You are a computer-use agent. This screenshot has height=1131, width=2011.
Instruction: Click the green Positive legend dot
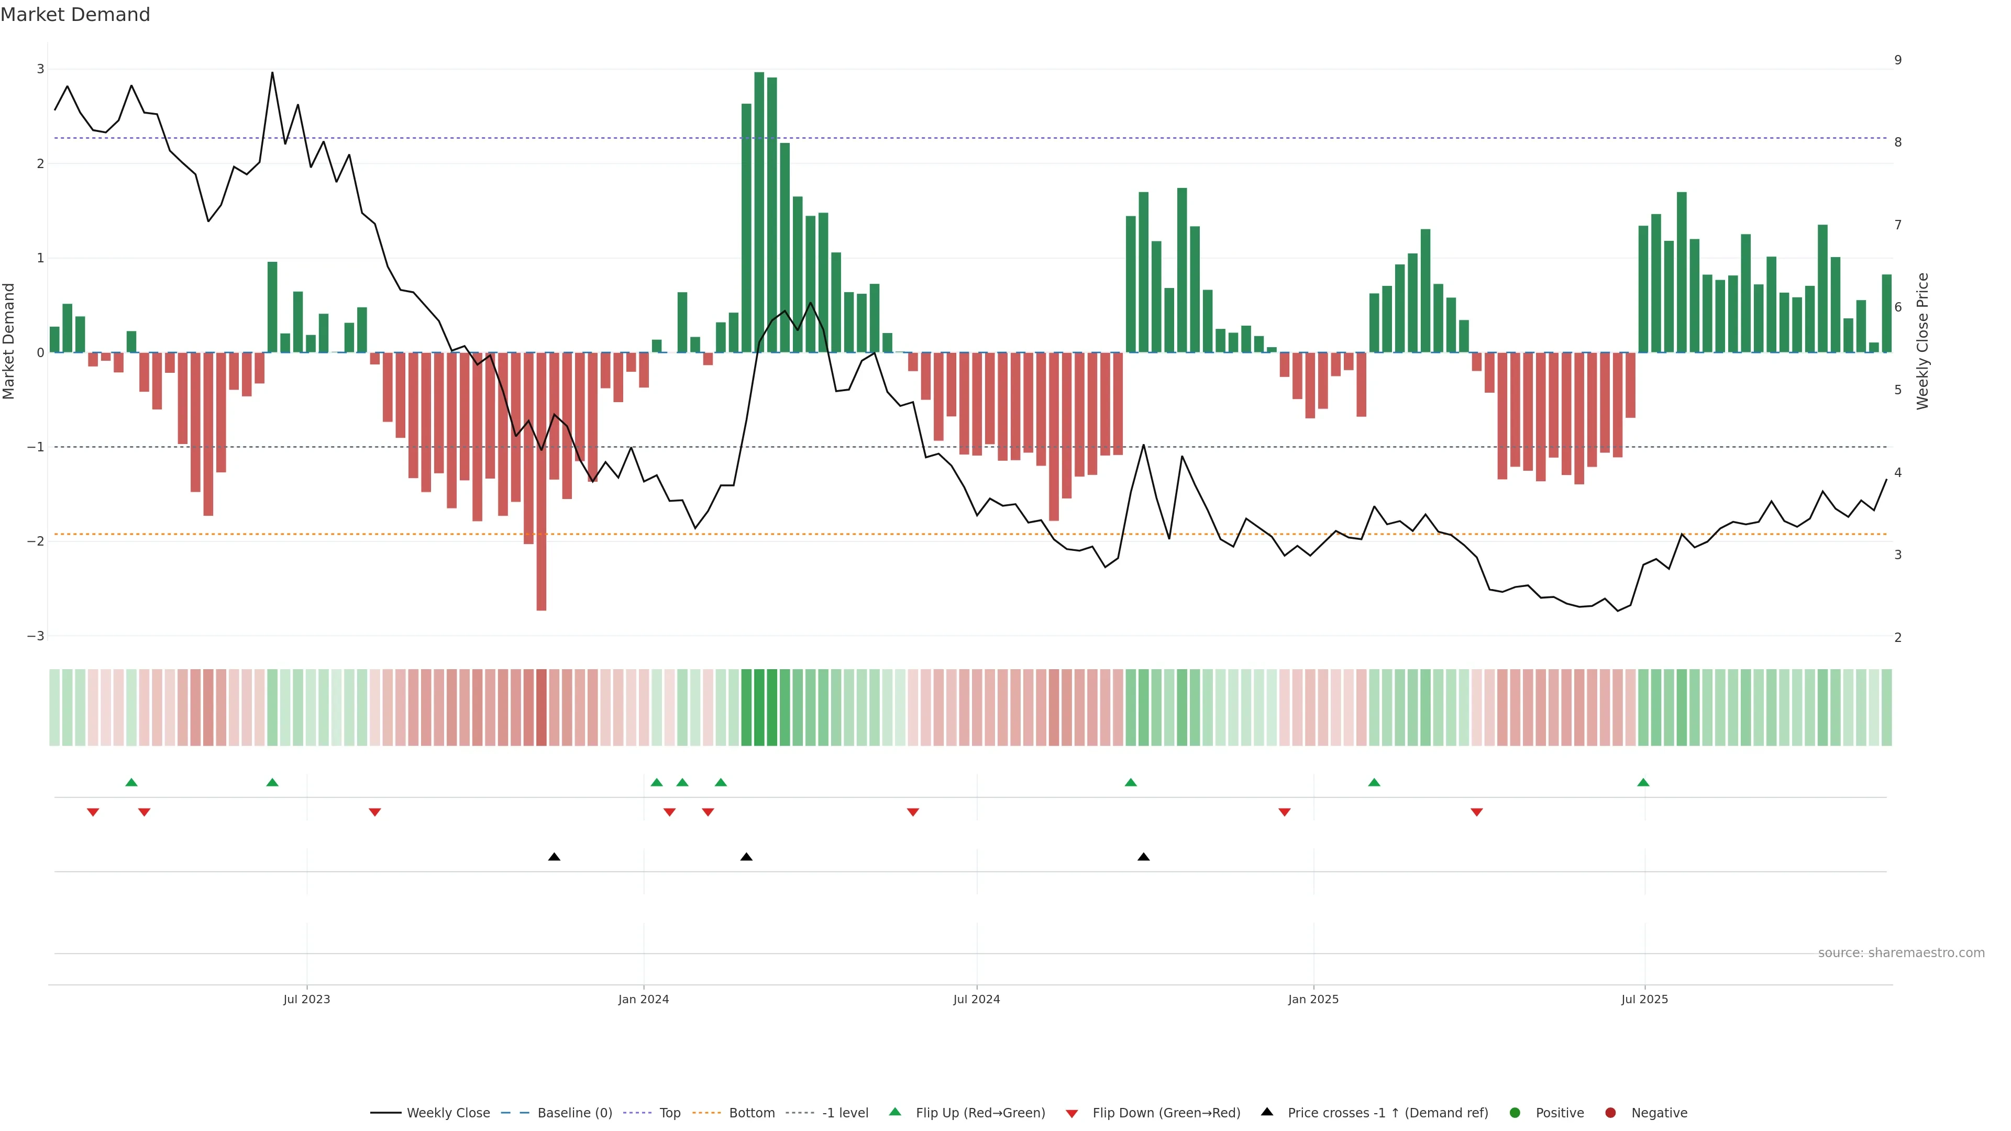pos(1515,1113)
